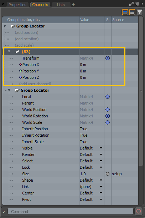Click the gear icon for World Scale
Viewport: 145px width, 218px height.
pos(108,122)
